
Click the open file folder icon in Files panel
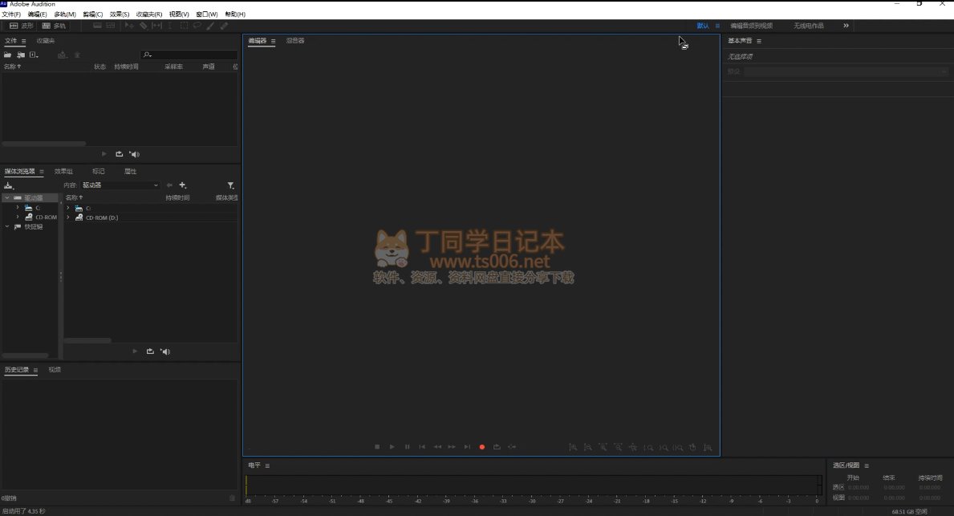[8, 55]
